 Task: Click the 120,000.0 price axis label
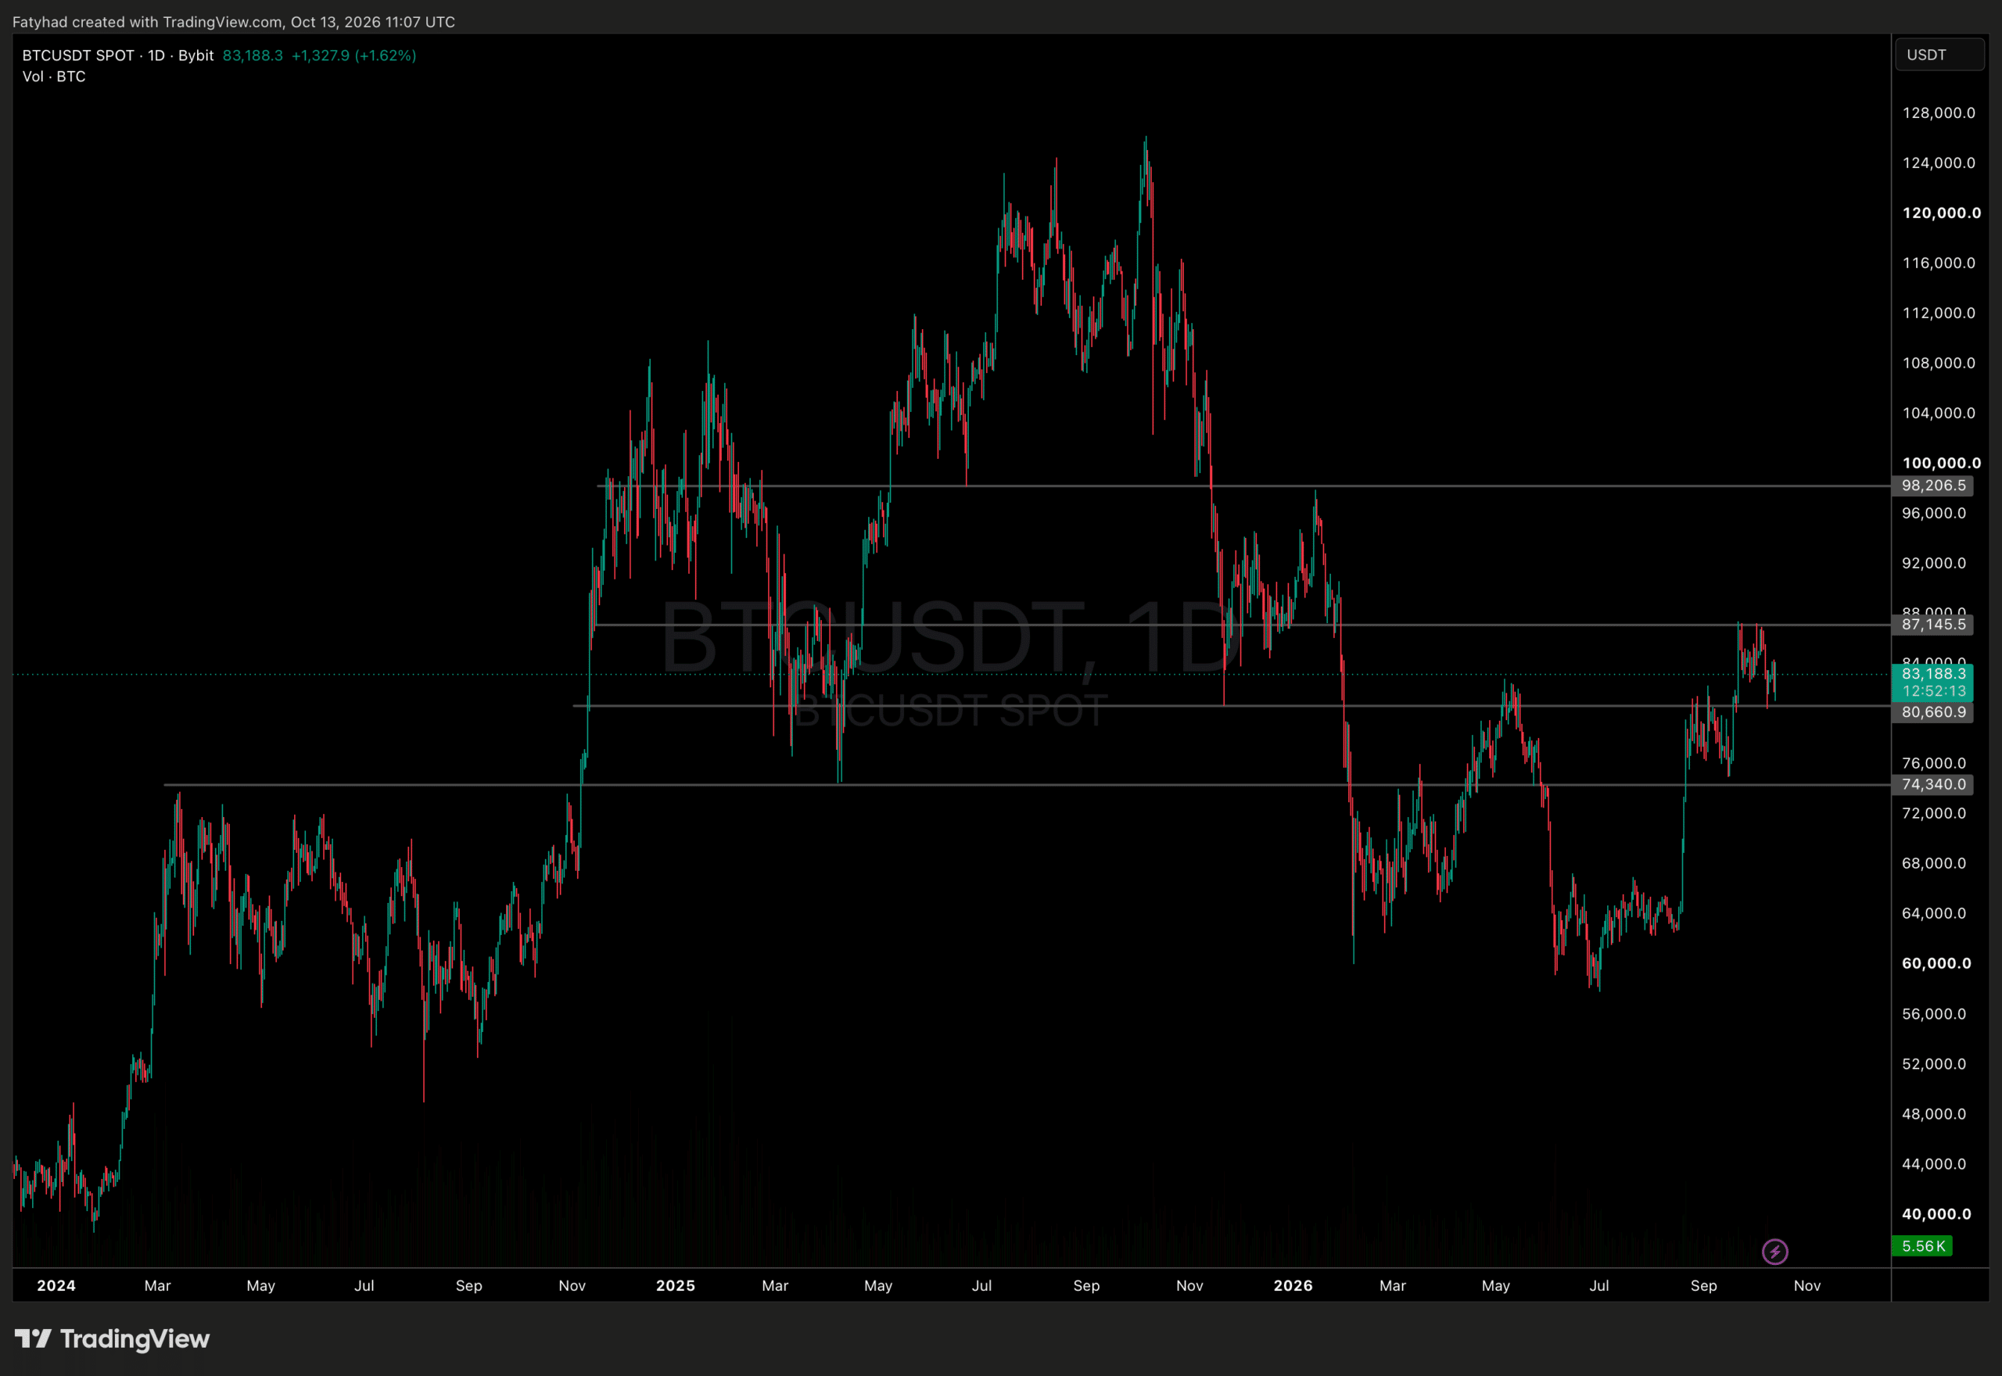click(1941, 213)
